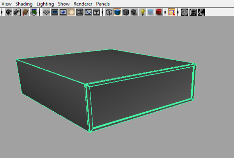Image resolution: width=234 pixels, height=158 pixels.
Task: Click the dark gray shaded cube icon
Action: point(126,12)
